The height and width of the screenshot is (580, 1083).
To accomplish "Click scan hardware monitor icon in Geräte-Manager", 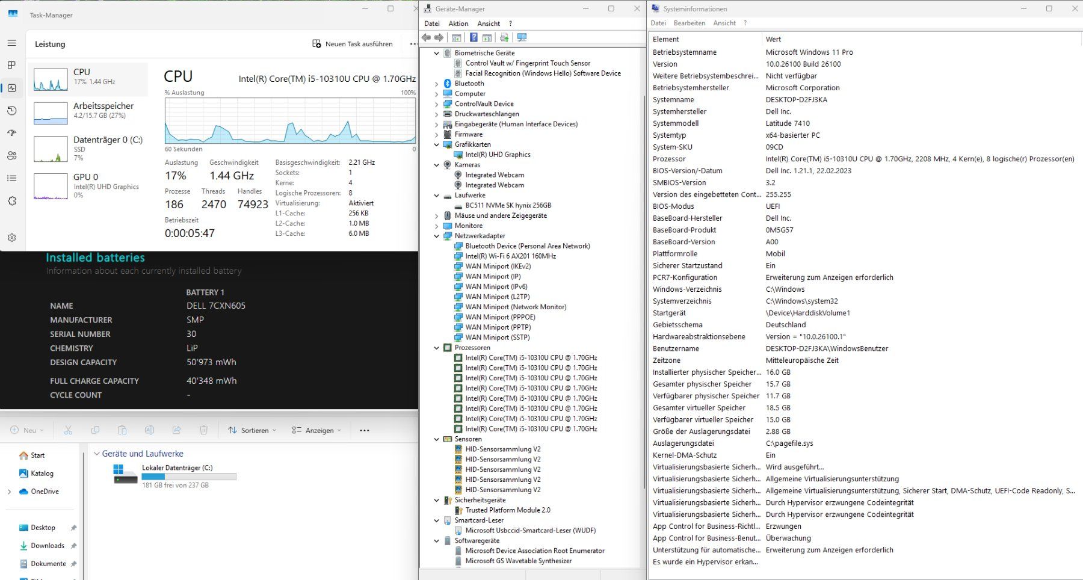I will point(522,37).
